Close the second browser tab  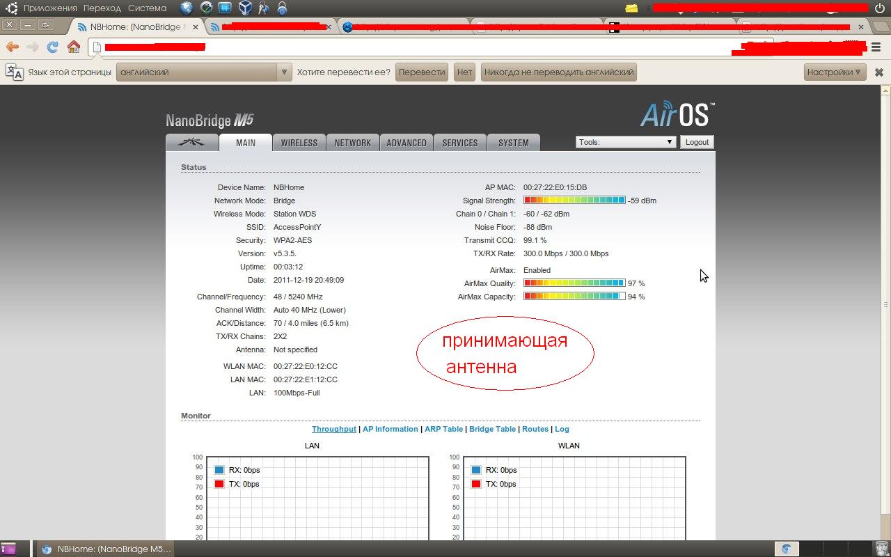[x=329, y=27]
